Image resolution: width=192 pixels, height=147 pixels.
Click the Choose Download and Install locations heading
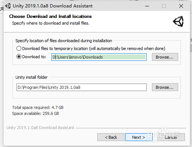(x=51, y=16)
